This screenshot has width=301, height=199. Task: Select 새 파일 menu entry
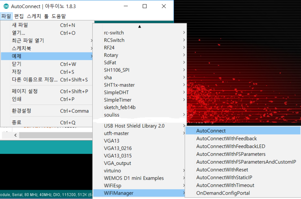pos(47,25)
